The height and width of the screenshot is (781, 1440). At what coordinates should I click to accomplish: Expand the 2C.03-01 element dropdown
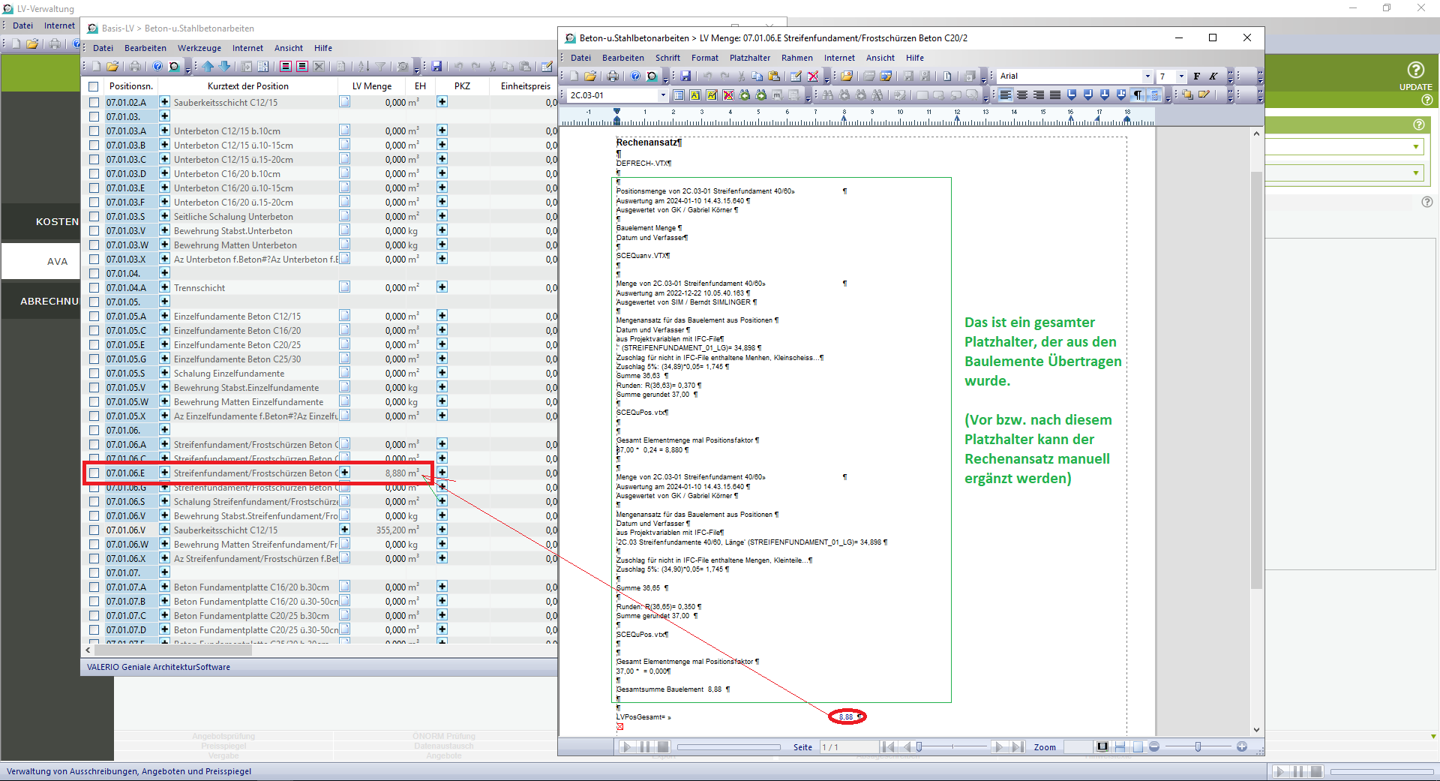[662, 95]
